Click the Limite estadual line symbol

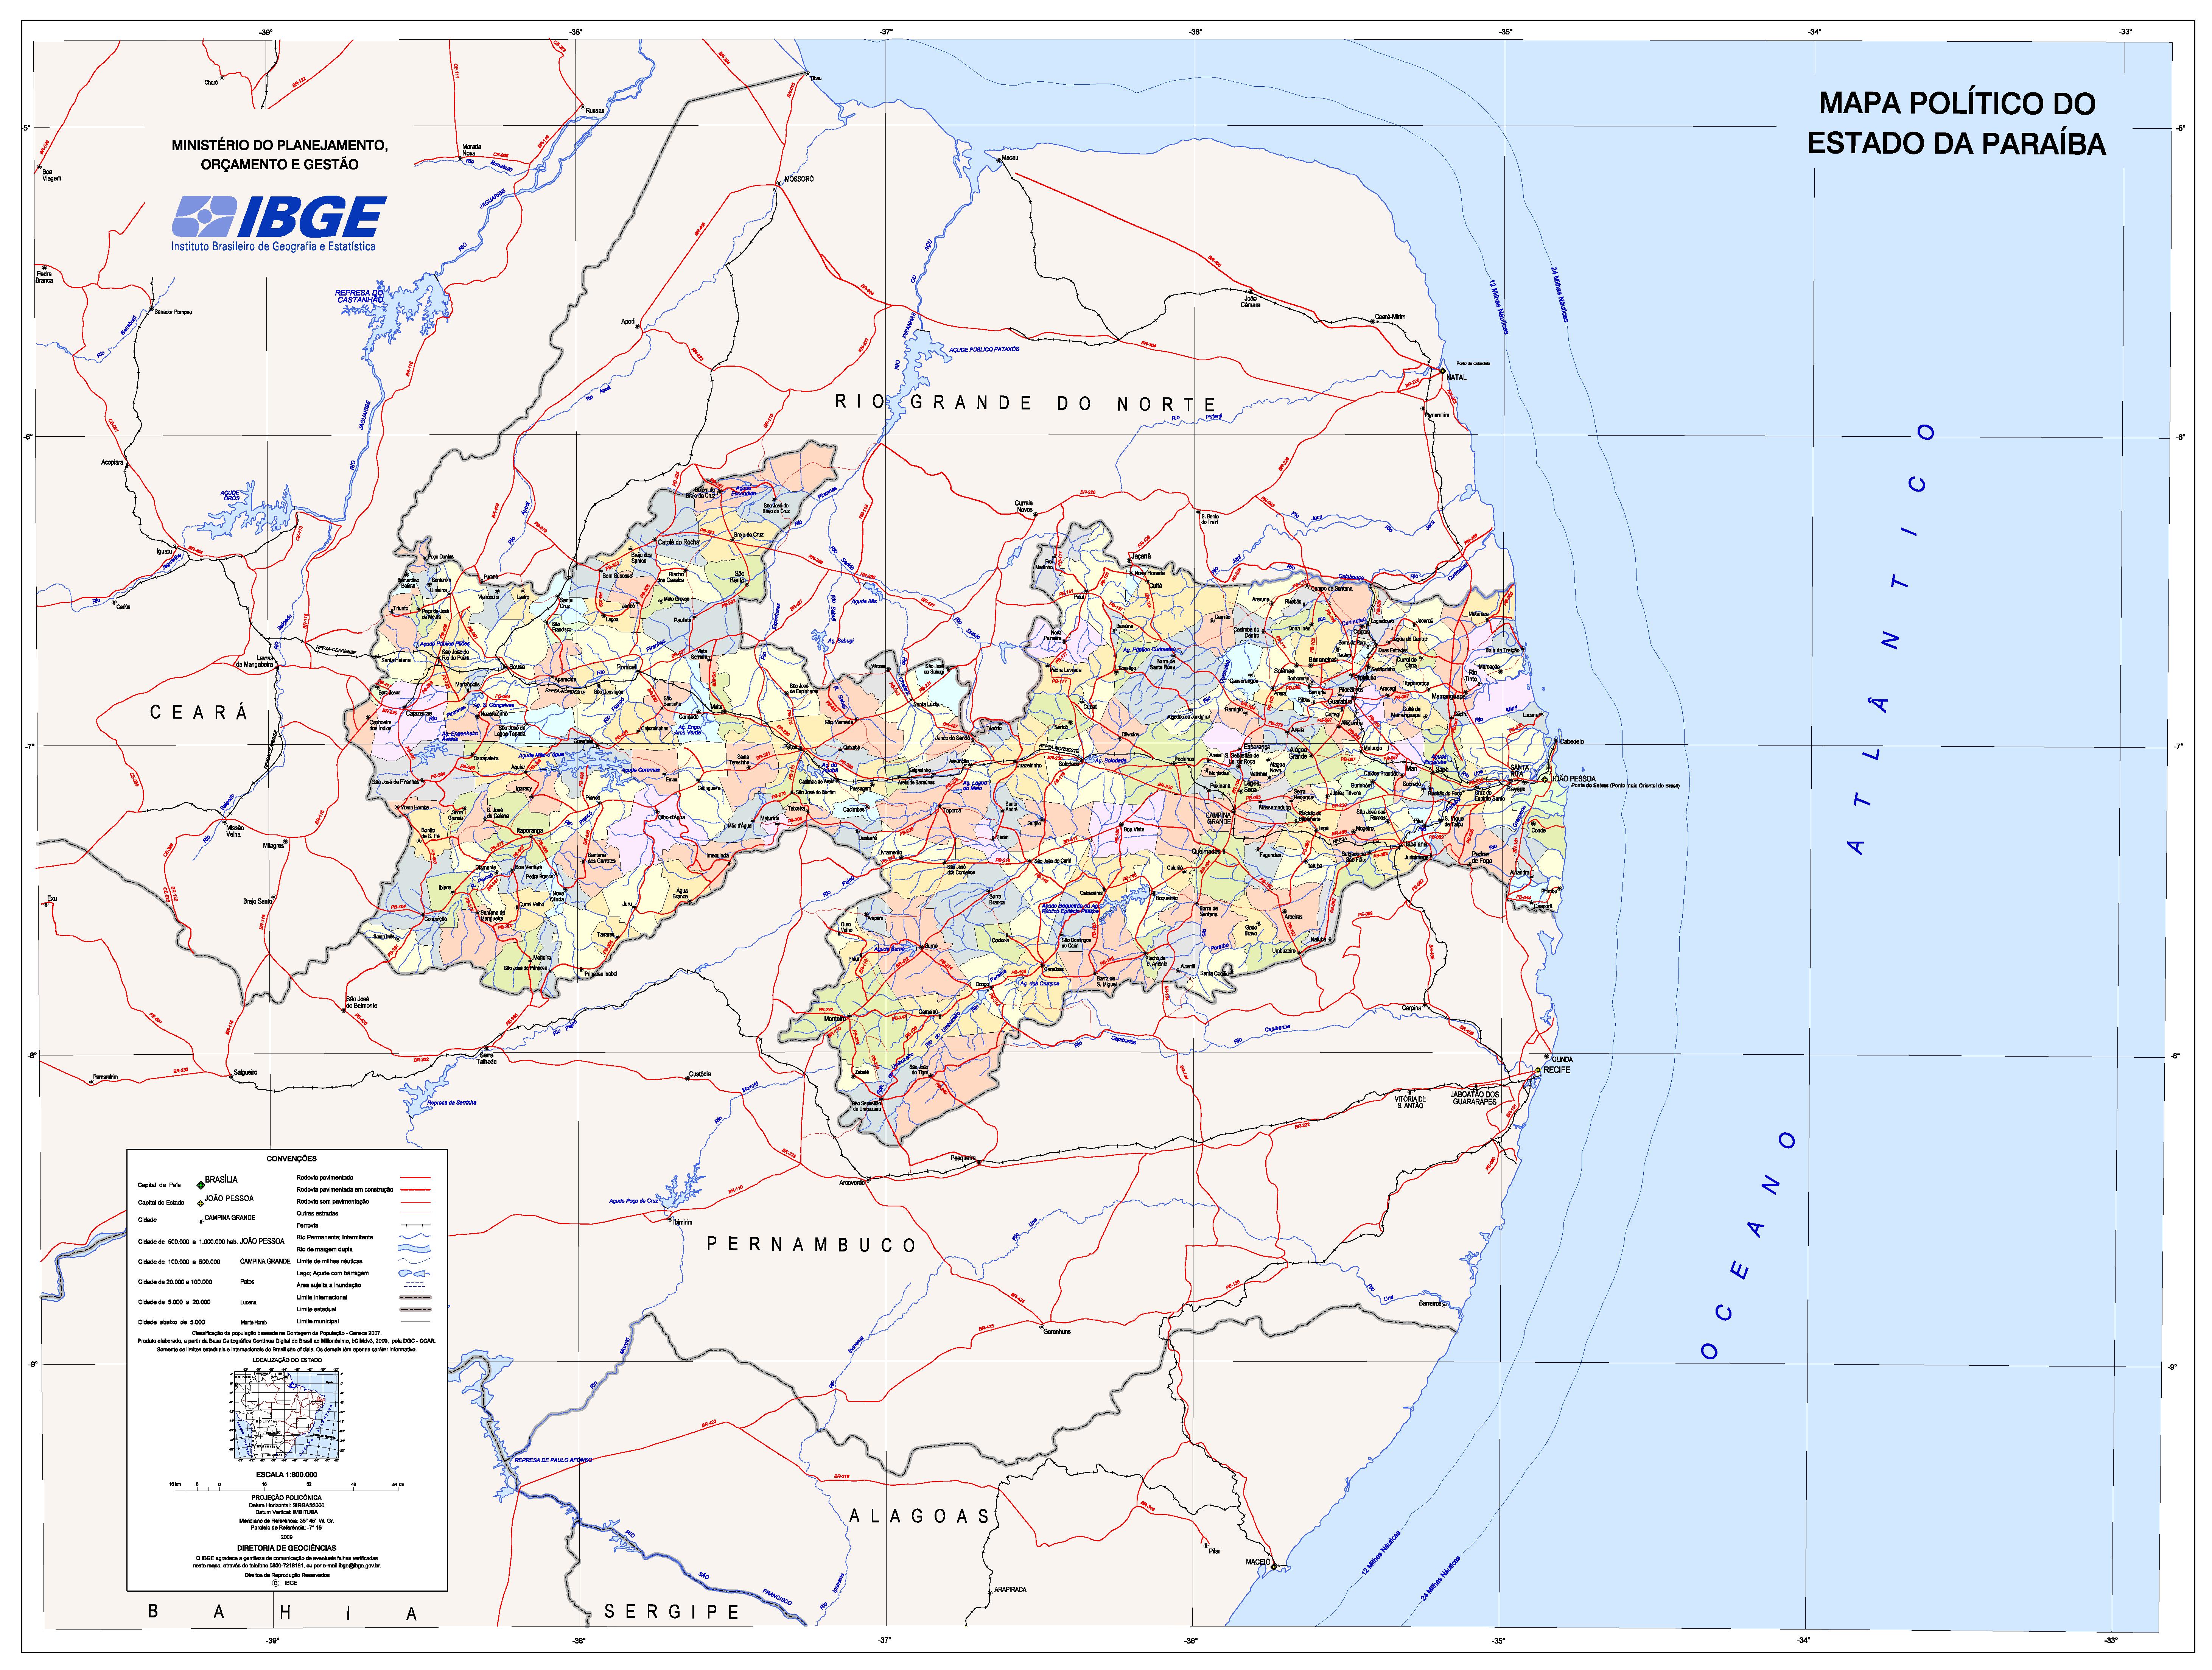pos(415,1310)
